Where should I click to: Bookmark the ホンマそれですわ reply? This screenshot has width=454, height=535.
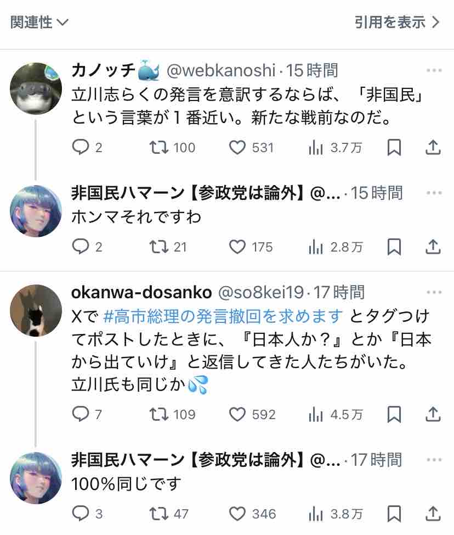394,247
